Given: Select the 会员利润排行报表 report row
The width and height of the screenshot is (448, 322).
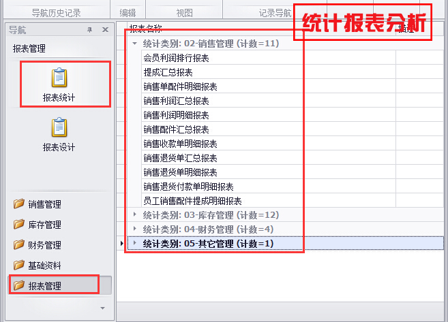Looking at the screenshot, I should pyautogui.click(x=176, y=58).
